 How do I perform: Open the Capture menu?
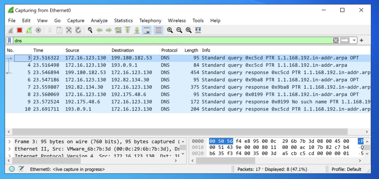pos(76,20)
